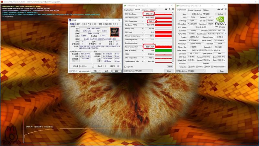Click the GPU-Z Sensors window title bar icon

[x=125, y=6]
